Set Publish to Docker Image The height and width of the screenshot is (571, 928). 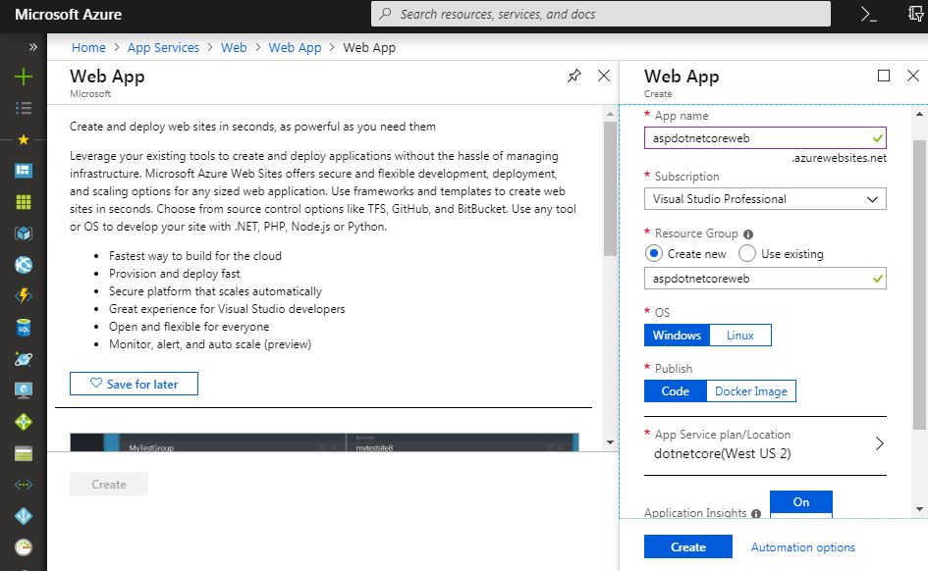click(x=751, y=391)
